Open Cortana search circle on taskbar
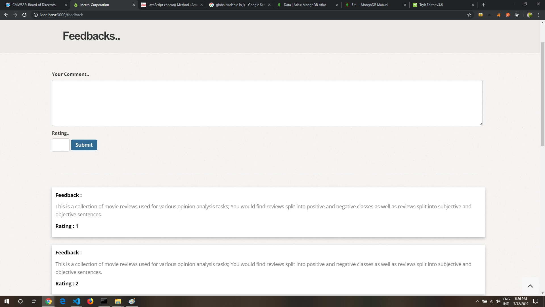 coord(20,301)
